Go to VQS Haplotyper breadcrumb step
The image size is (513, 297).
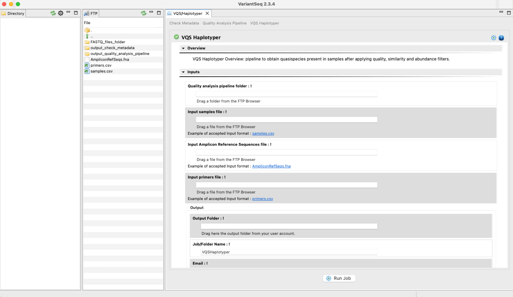[x=265, y=23]
